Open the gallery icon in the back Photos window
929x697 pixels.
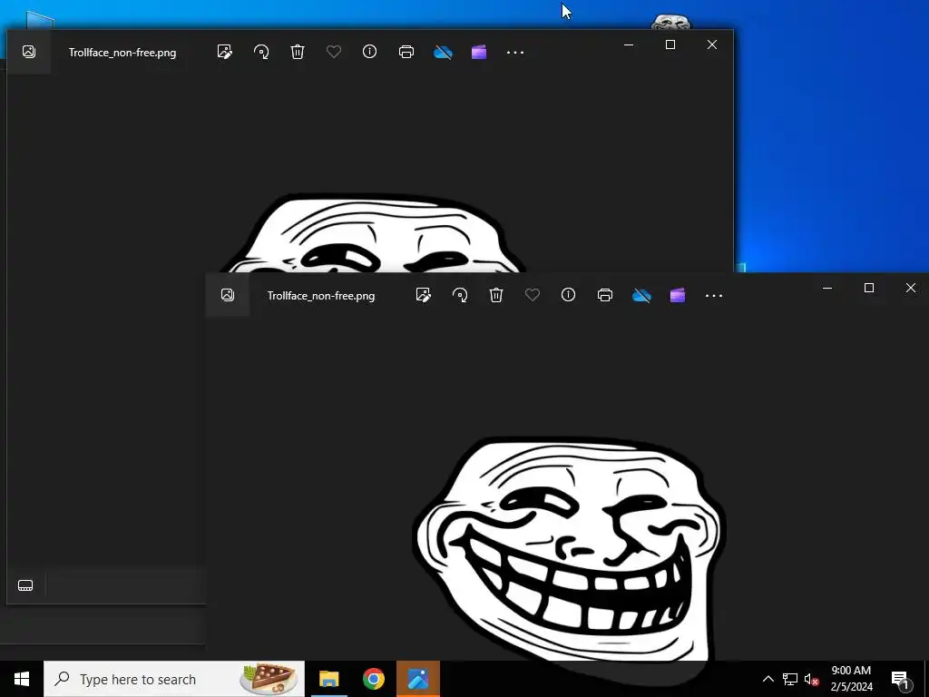(x=28, y=52)
